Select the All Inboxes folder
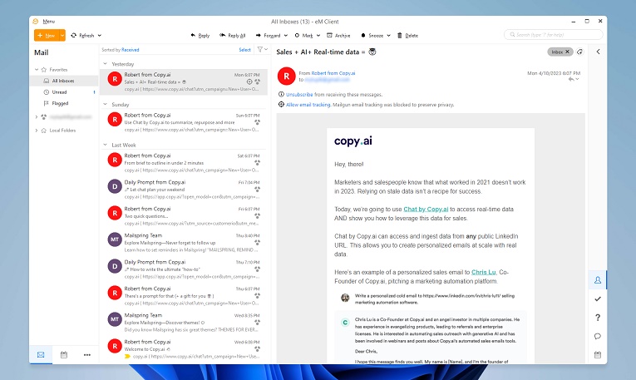 pyautogui.click(x=64, y=81)
